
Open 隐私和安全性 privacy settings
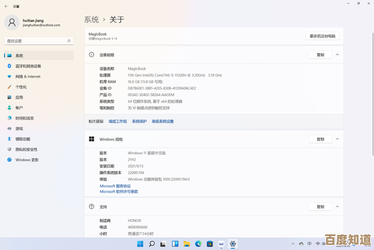(26, 149)
